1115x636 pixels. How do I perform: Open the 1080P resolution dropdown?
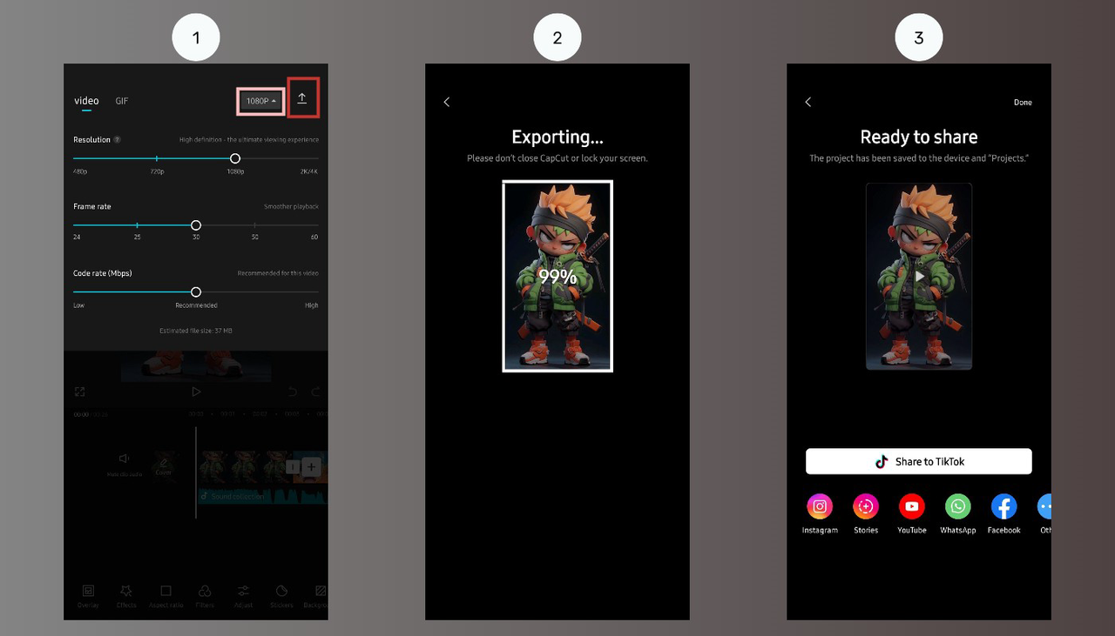[x=260, y=100]
